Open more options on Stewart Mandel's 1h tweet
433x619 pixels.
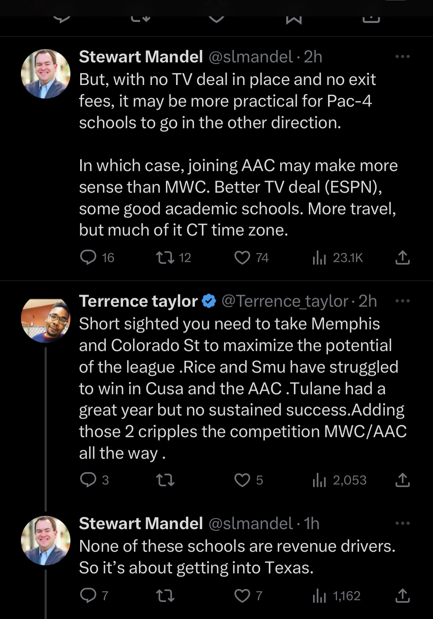(402, 523)
